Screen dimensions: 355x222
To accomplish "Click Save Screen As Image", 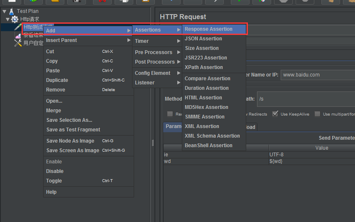I will pyautogui.click(x=88, y=150).
